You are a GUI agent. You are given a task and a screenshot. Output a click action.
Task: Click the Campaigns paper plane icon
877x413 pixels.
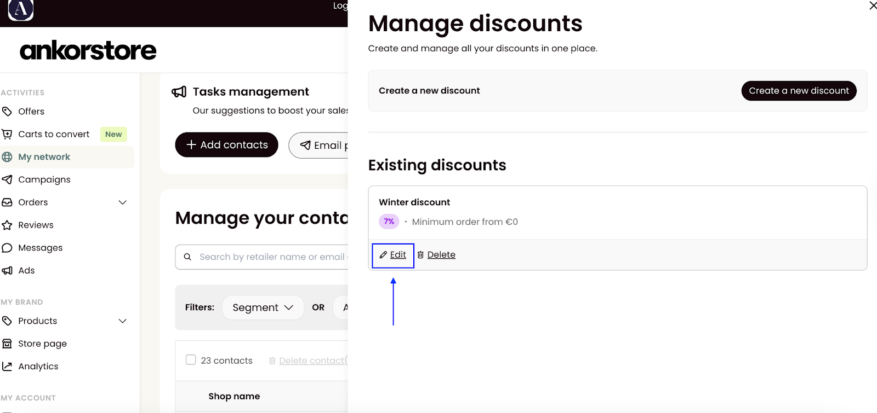click(x=7, y=179)
